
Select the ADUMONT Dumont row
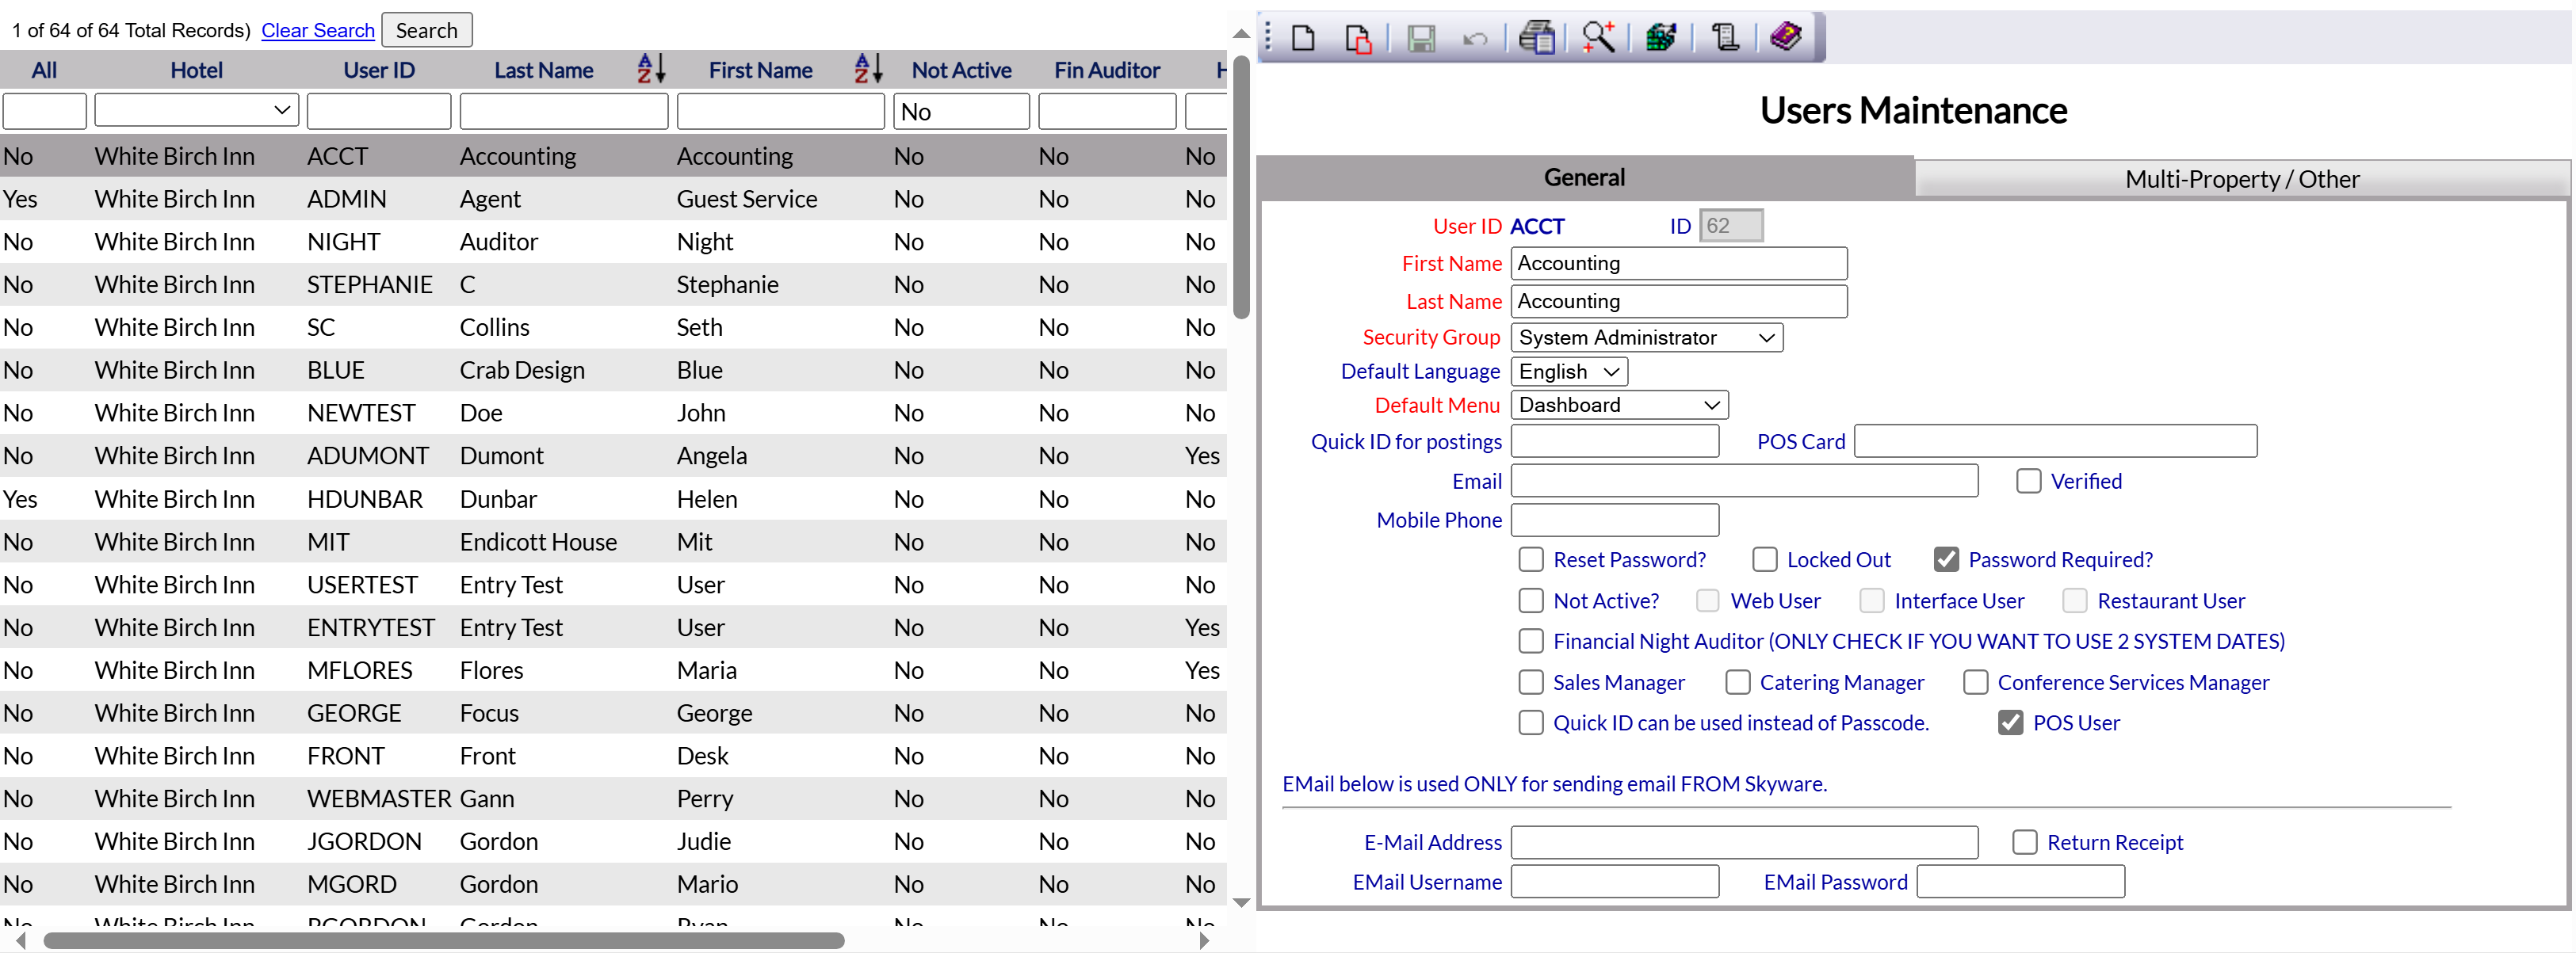(613, 456)
